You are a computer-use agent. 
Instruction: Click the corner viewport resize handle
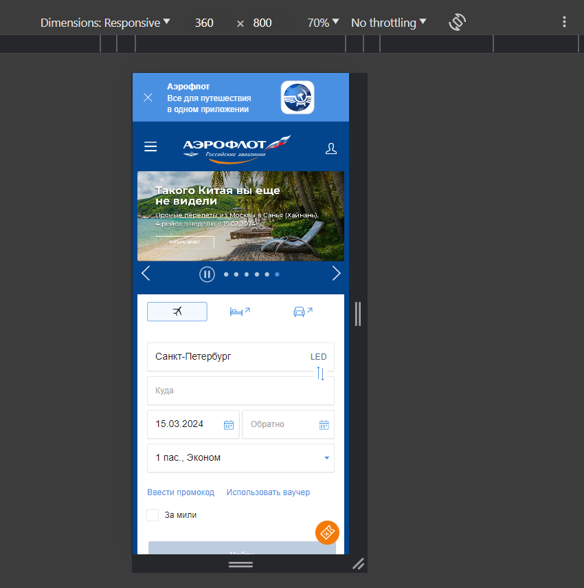pyautogui.click(x=359, y=564)
